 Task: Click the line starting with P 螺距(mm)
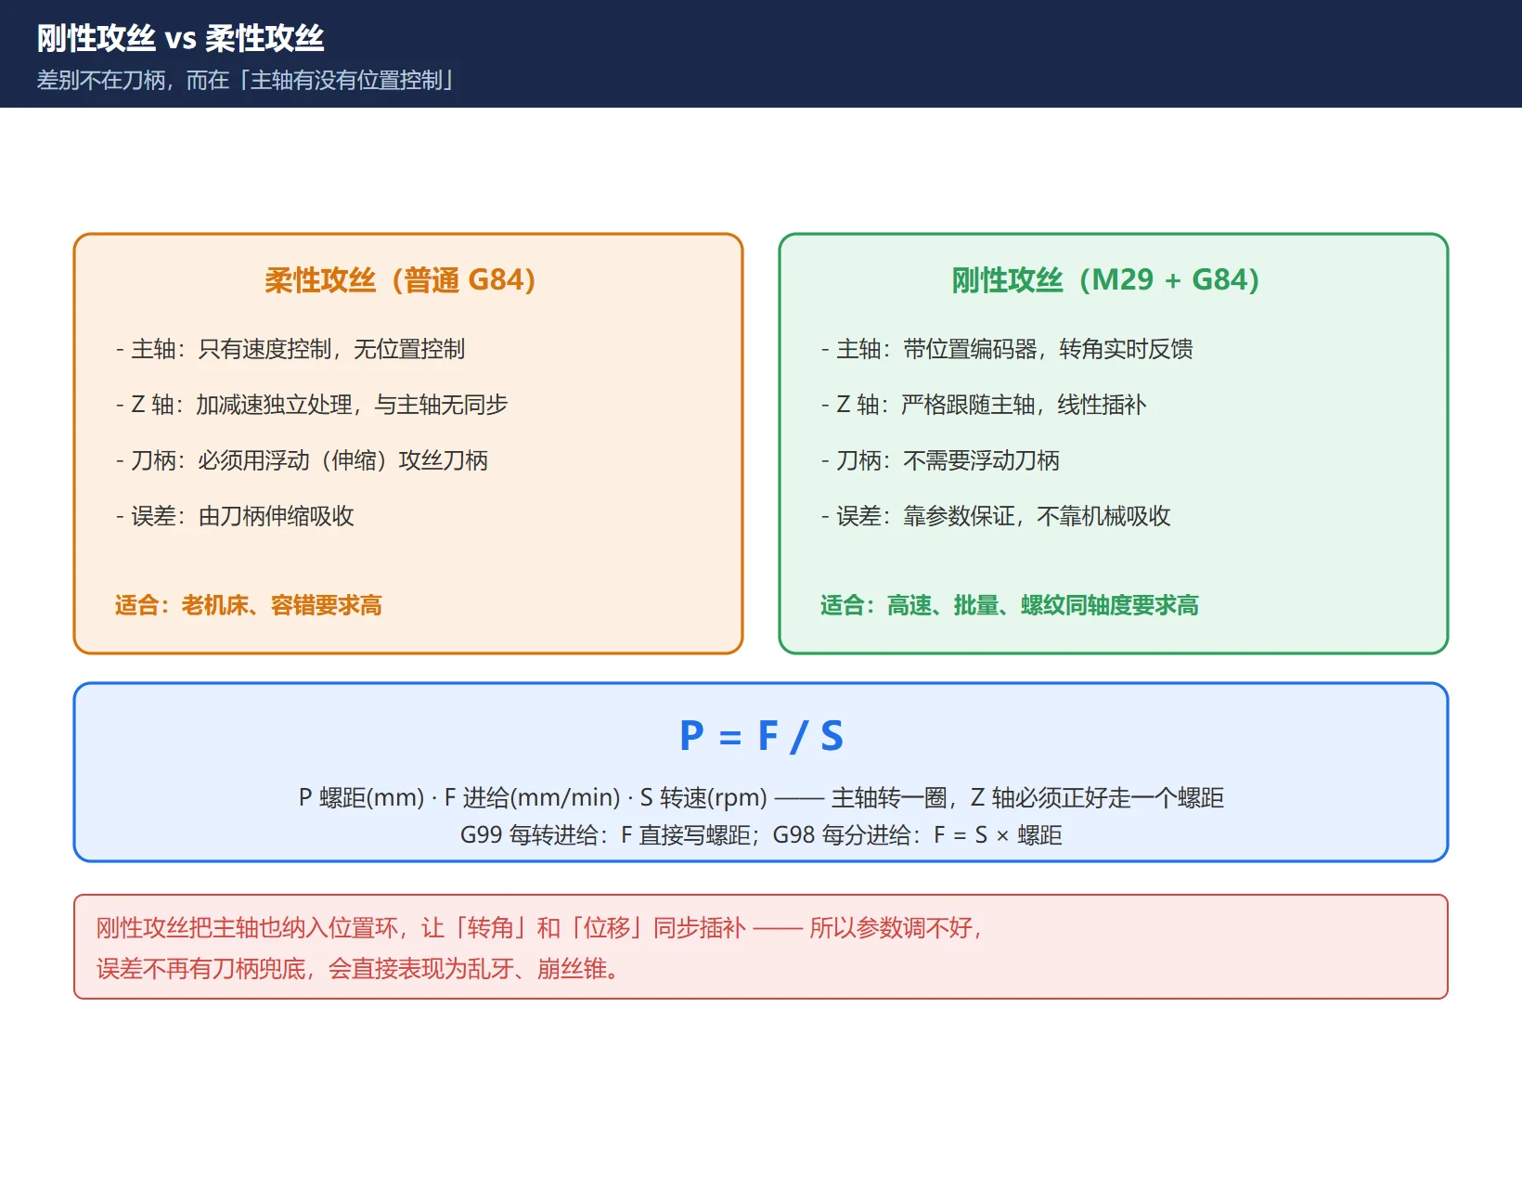point(761,797)
